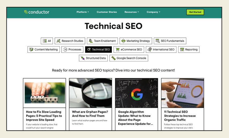
Task: Click the Google Search Console wrench icon
Action: tap(113, 58)
